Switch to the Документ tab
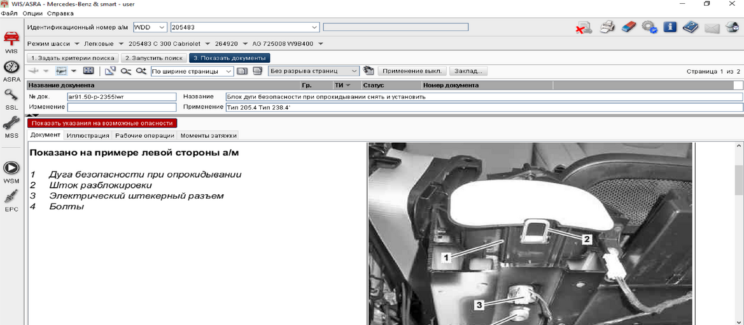The width and height of the screenshot is (744, 325). click(x=46, y=135)
